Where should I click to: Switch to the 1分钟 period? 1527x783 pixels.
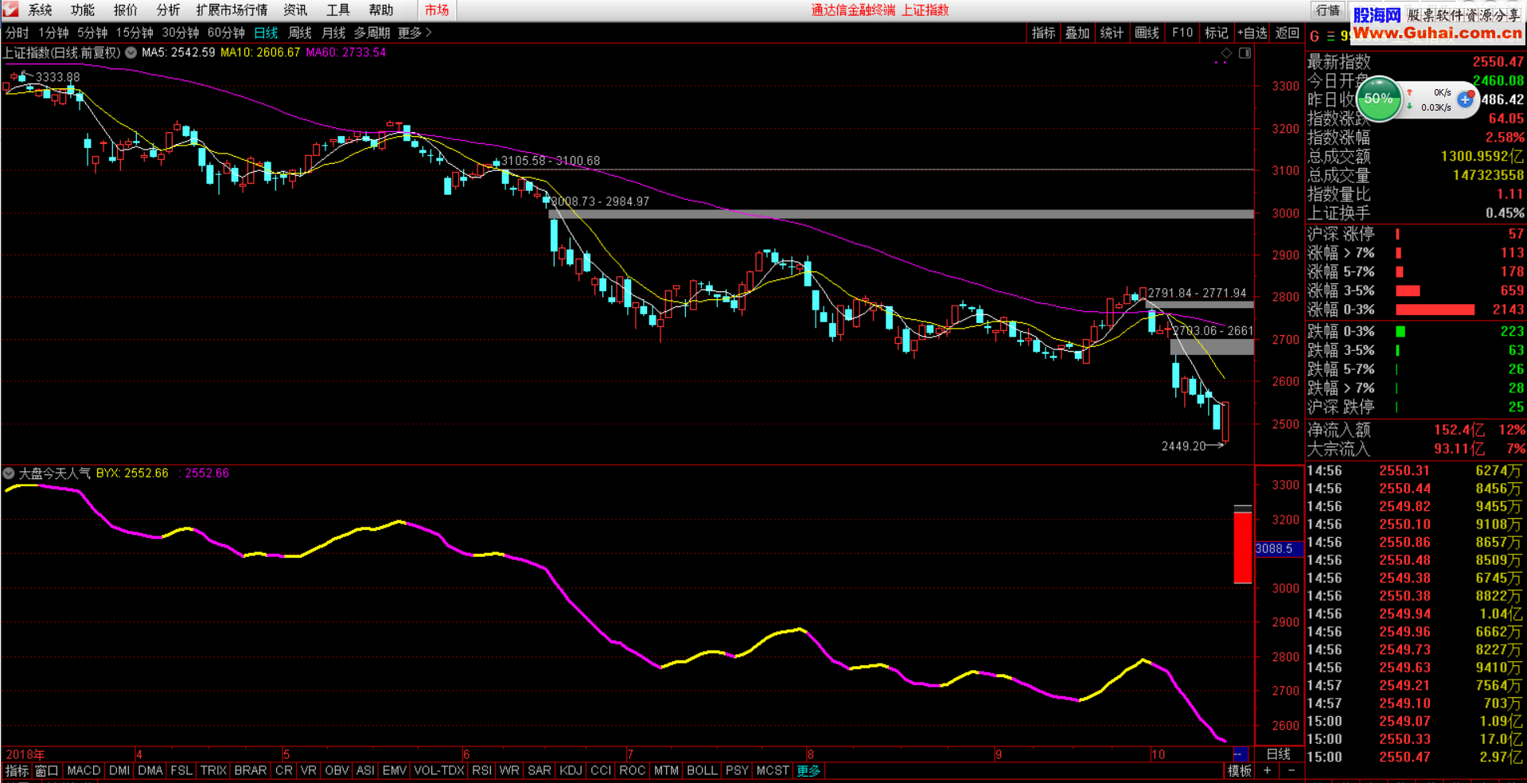[x=53, y=33]
